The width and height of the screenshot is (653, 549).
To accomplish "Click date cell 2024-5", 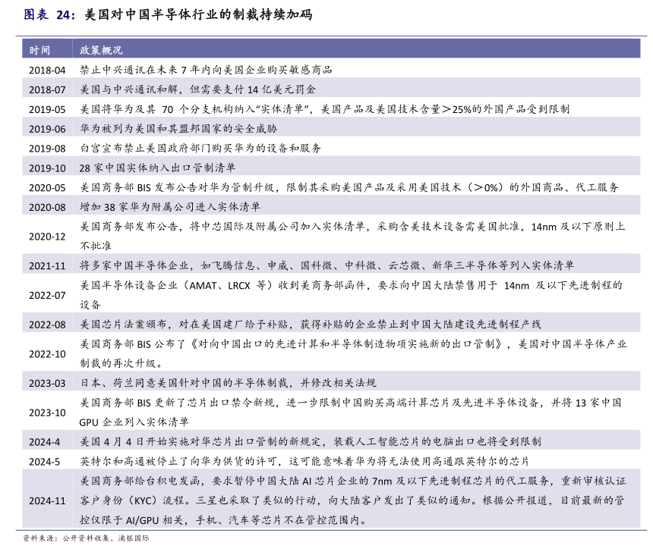I will [x=44, y=462].
